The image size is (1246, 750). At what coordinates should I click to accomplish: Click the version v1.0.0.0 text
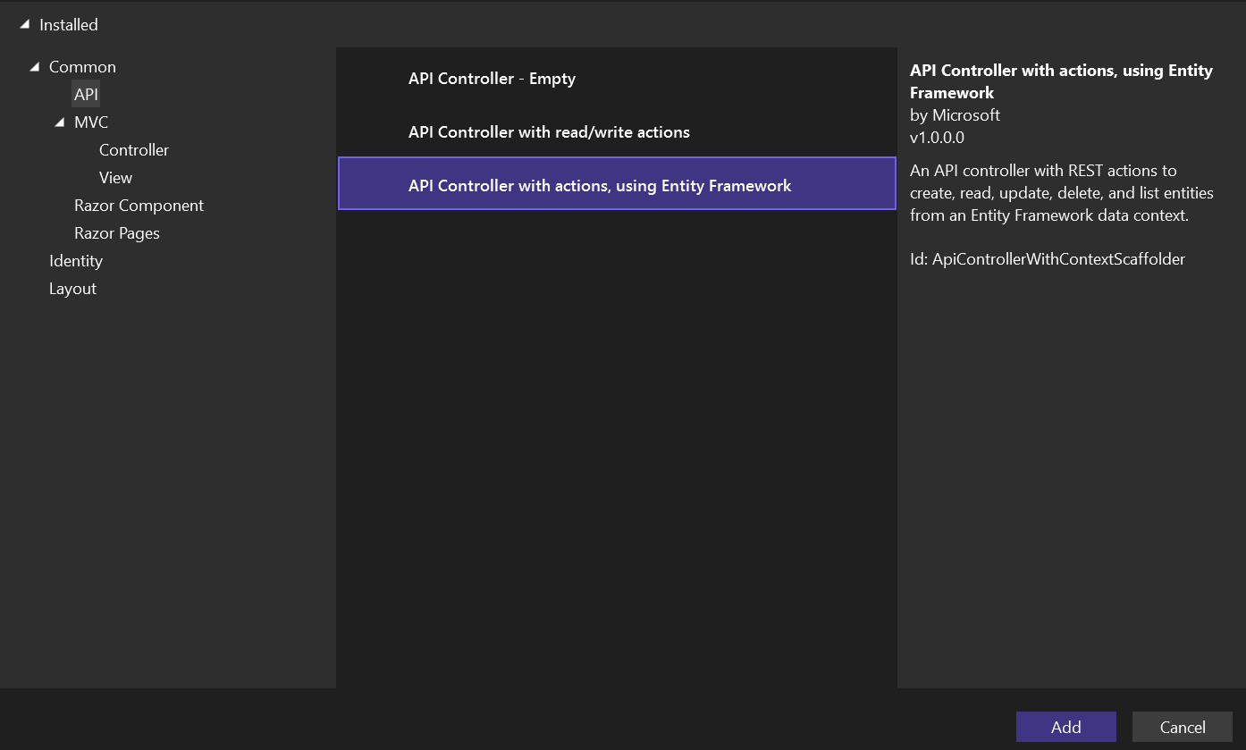coord(937,138)
